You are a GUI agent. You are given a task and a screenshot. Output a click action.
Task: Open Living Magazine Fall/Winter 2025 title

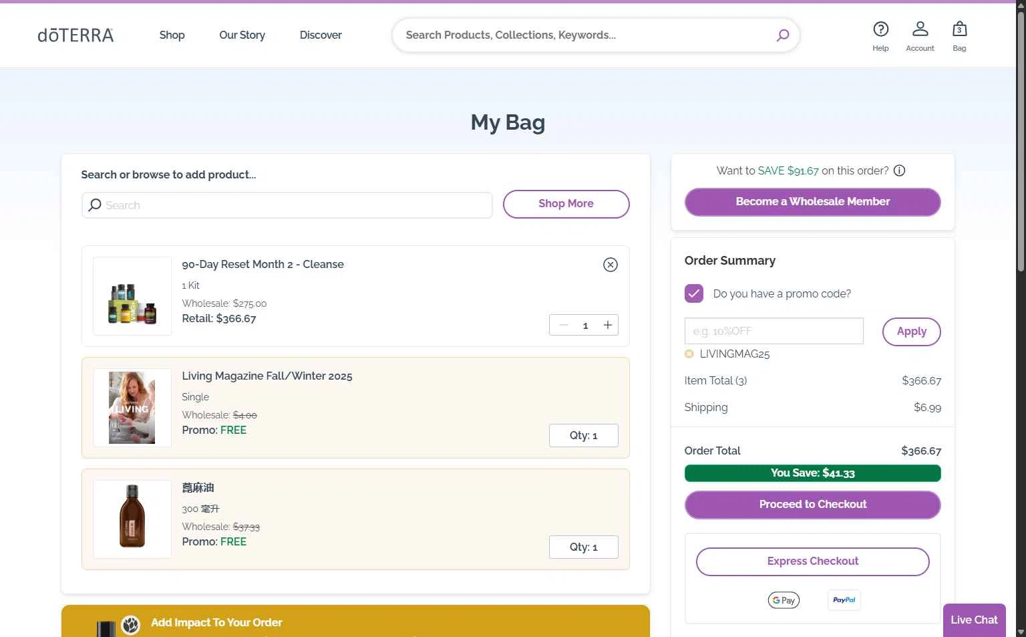(267, 376)
